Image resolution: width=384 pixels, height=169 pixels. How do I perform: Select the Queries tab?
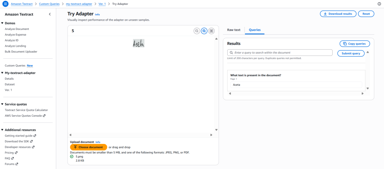255,30
